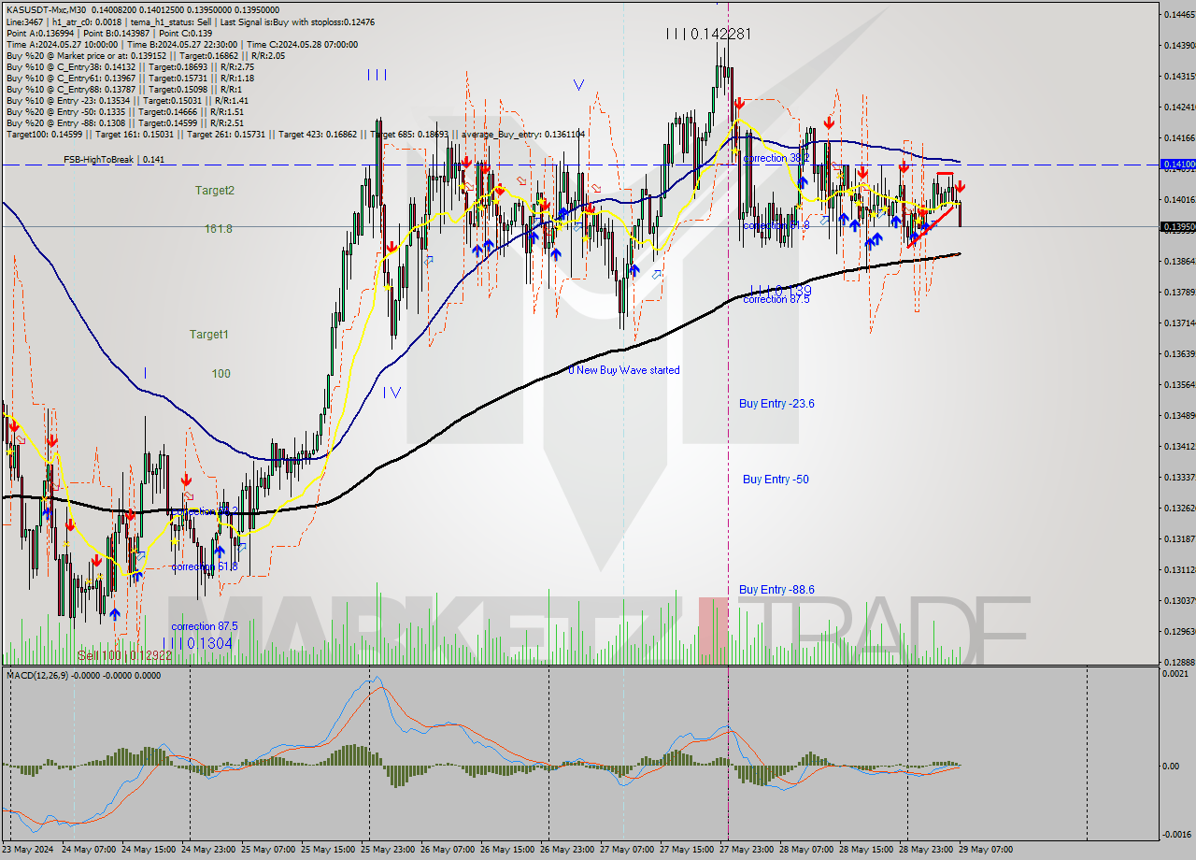The height and width of the screenshot is (860, 1196).
Task: Click the KASUSDT-Mxc,M30 chart title text
Action: (48, 8)
